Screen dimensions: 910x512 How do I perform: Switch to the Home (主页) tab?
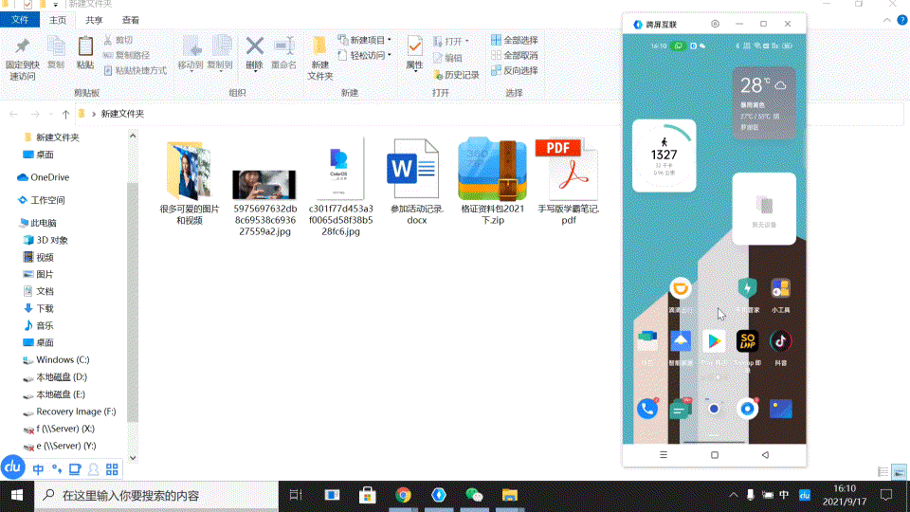point(58,20)
